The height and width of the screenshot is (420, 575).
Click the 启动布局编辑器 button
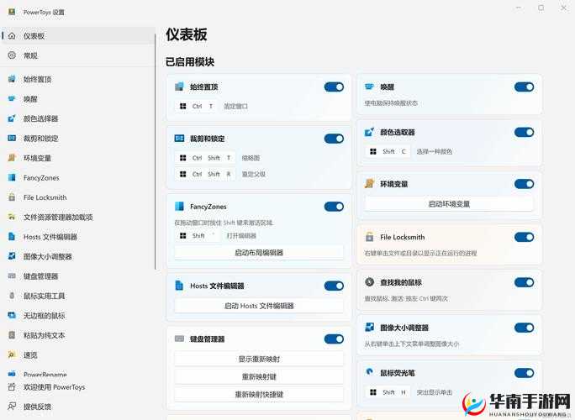click(x=259, y=253)
